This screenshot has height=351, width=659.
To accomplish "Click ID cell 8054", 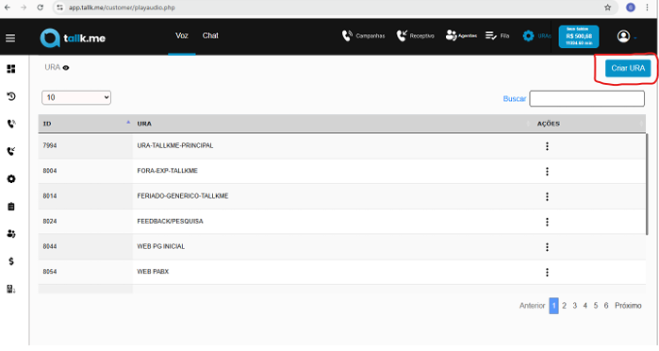I will (50, 272).
